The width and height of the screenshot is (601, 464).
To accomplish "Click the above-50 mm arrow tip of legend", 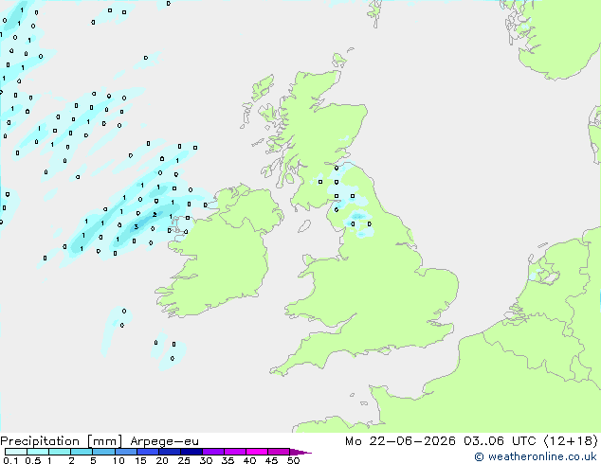I will click(x=300, y=453).
